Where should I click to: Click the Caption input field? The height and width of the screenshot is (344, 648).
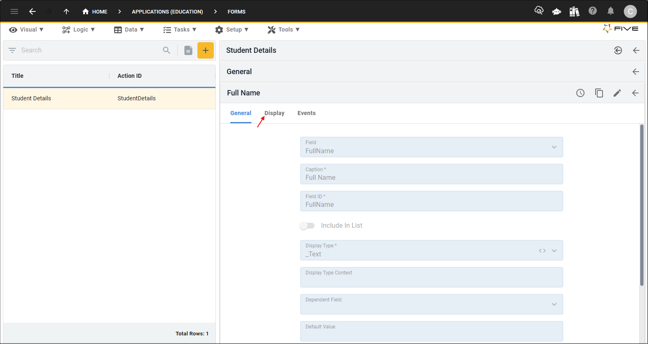[x=431, y=174]
